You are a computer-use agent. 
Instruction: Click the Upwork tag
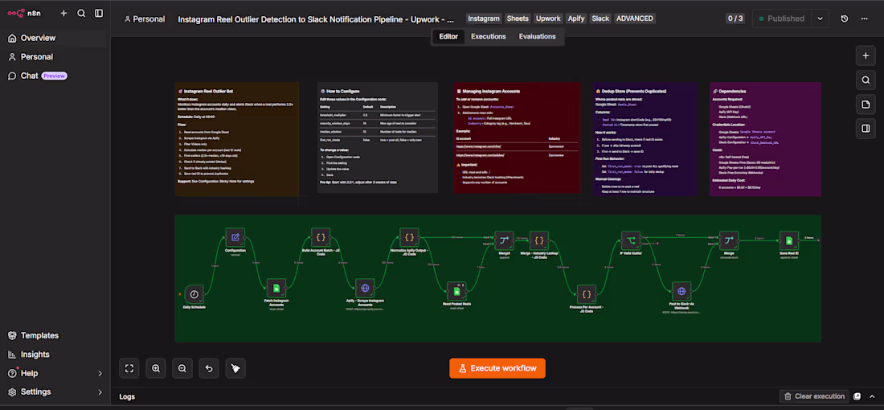[x=548, y=18]
